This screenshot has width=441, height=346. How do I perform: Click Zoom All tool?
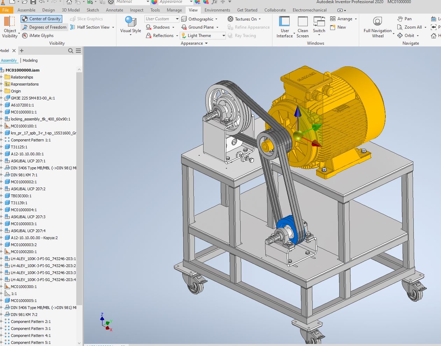point(409,27)
